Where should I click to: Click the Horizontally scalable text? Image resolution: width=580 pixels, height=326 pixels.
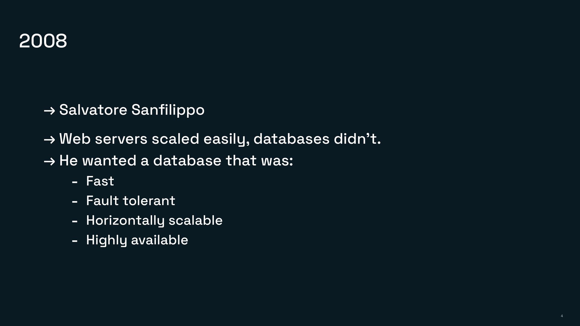tap(154, 221)
